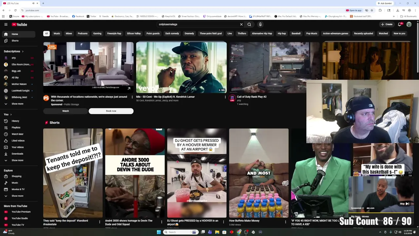The width and height of the screenshot is (419, 236).
Task: Open the 'My subscriptions' bookmark
Action: click(32, 16)
